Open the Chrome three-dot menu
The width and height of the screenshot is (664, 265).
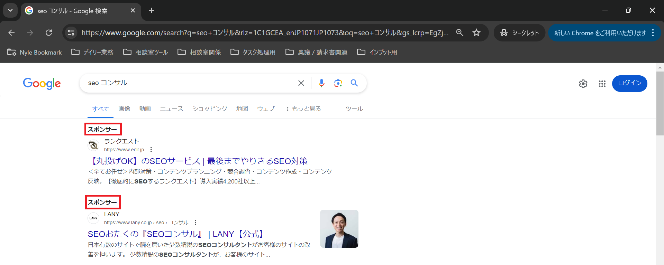point(653,33)
